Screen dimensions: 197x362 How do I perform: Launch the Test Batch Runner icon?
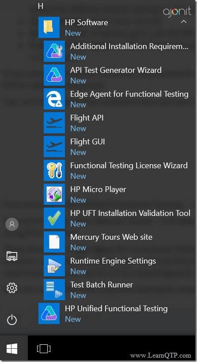pos(54,289)
